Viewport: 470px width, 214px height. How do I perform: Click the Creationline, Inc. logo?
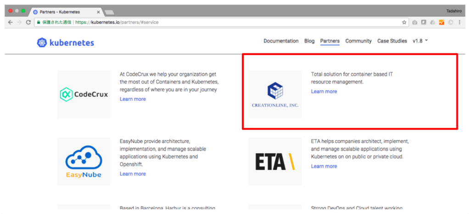coord(275,95)
